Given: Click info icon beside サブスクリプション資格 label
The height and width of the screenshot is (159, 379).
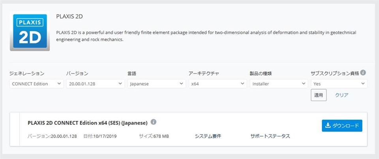Looking at the screenshot, I should (x=363, y=73).
